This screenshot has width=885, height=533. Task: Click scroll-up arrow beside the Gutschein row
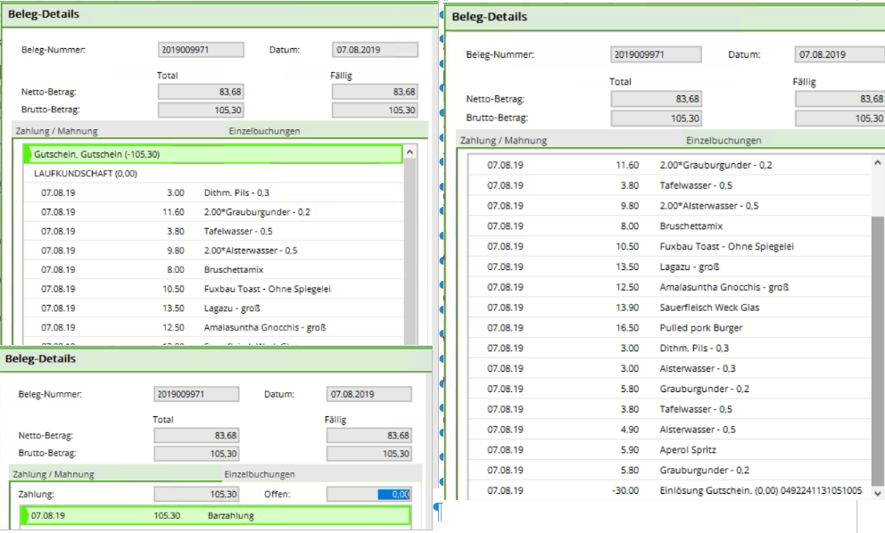pyautogui.click(x=409, y=152)
